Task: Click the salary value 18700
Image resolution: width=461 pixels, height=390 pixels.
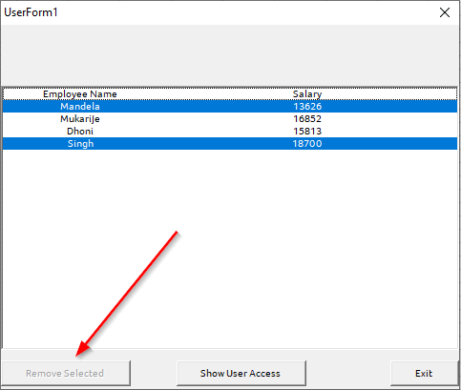Action: 307,144
